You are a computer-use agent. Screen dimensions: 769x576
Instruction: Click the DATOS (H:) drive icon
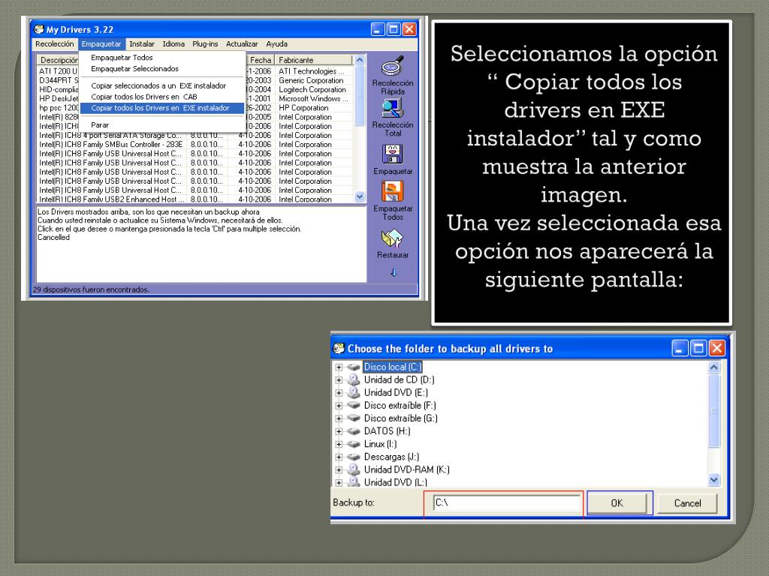354,431
